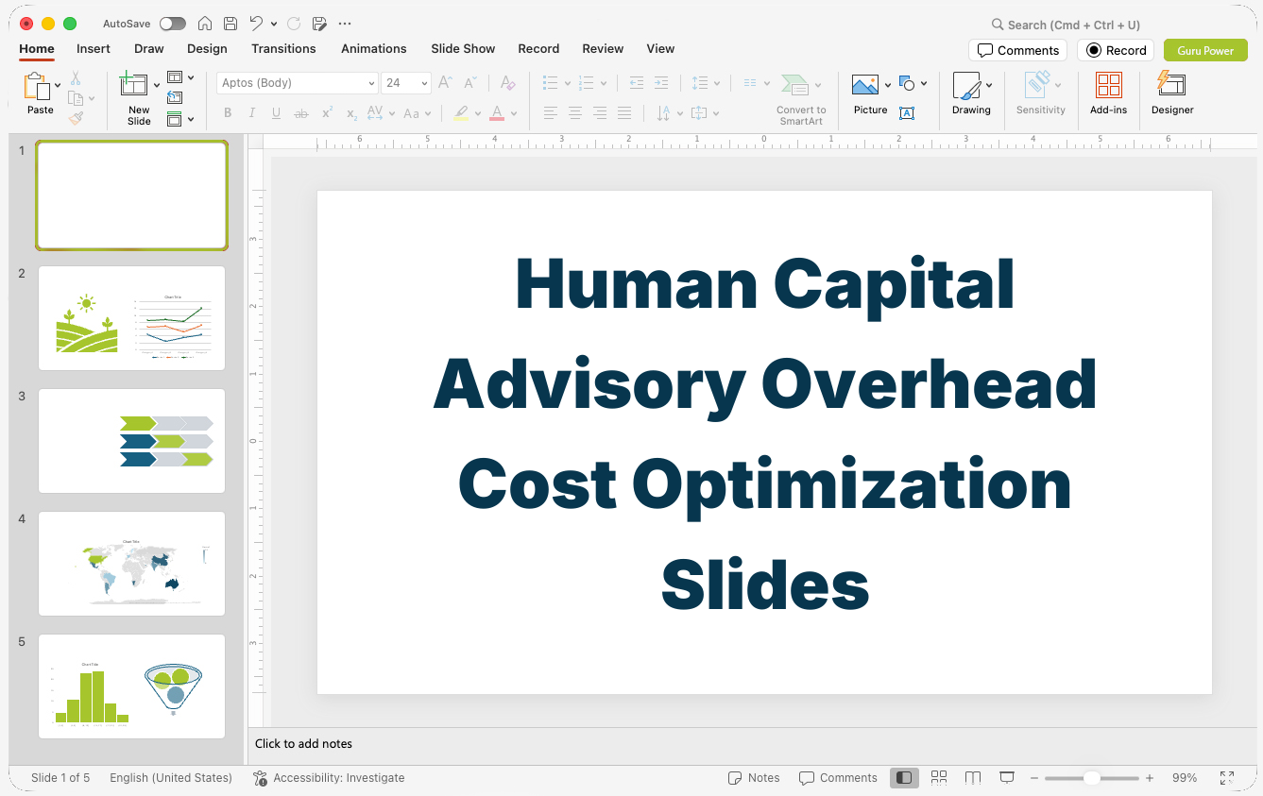This screenshot has height=796, width=1263.
Task: Open the Insert tab
Action: tap(94, 49)
